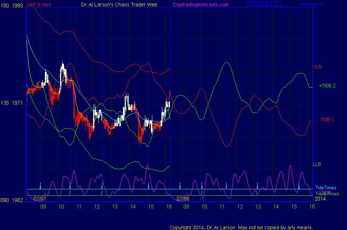Click the "07/07/2014 15:30 Local" timestamp
The width and height of the screenshot is (347, 230).
[x=264, y=6]
